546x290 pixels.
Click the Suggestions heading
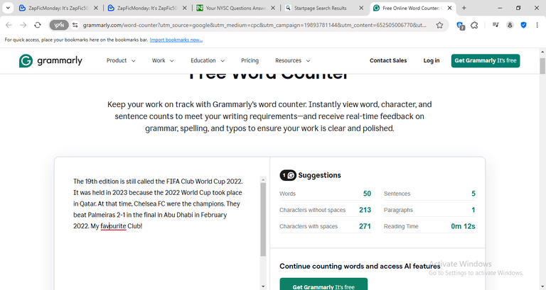[x=319, y=175]
